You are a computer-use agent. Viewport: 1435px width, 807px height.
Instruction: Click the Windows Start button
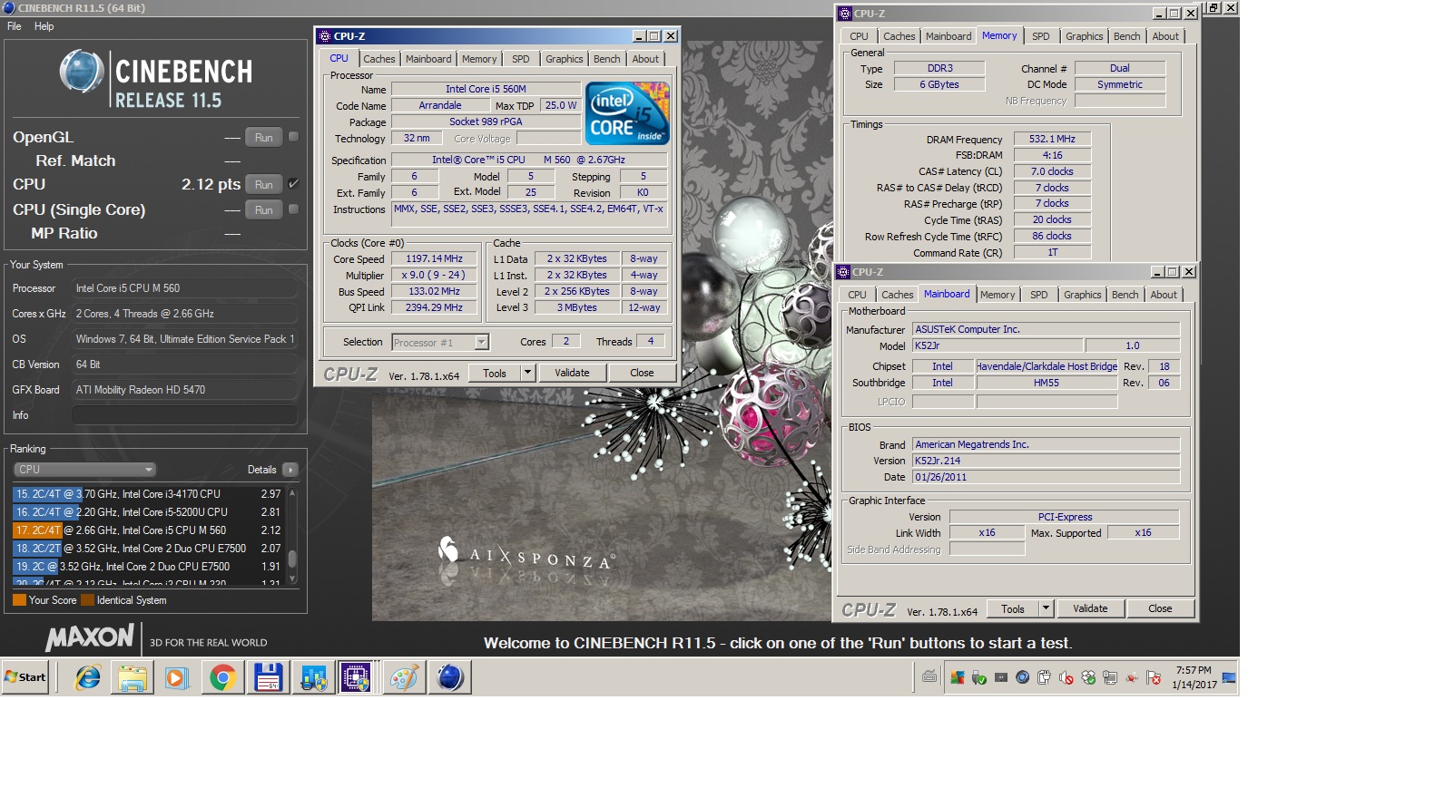(x=25, y=677)
